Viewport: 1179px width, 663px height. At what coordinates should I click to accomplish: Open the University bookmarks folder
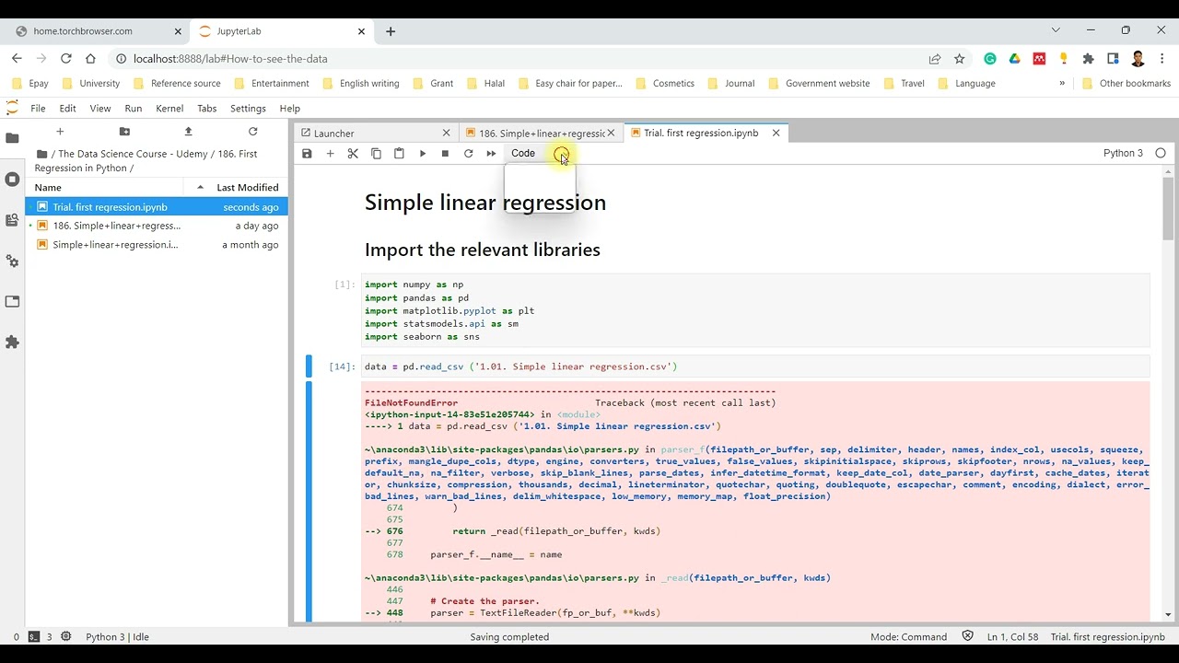[90, 84]
